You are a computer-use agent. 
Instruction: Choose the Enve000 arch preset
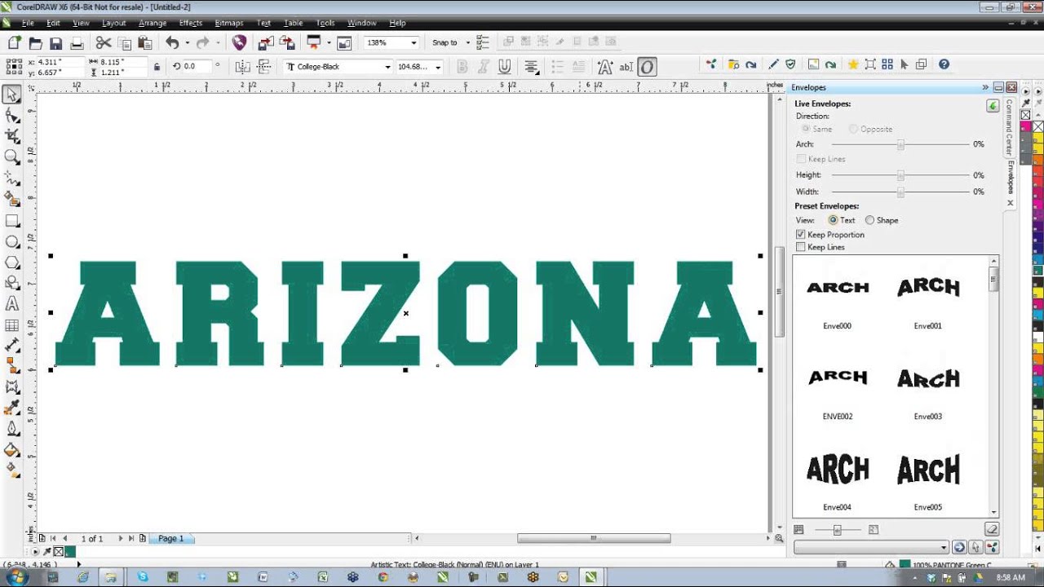click(x=838, y=288)
